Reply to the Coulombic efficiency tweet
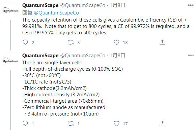The width and height of the screenshot is (195, 130). click(25, 42)
